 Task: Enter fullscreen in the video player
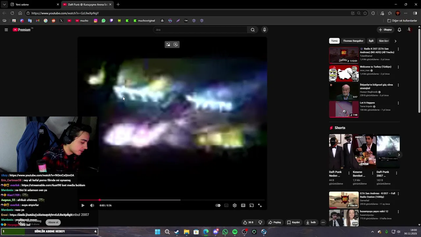(x=260, y=205)
